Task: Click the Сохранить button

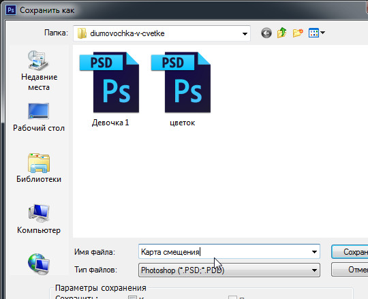Action: click(350, 252)
